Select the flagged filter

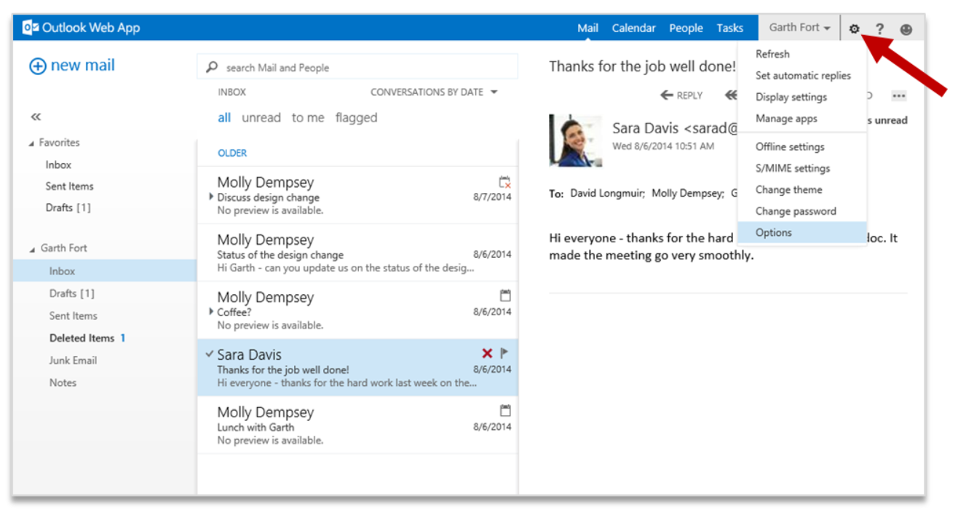click(356, 118)
